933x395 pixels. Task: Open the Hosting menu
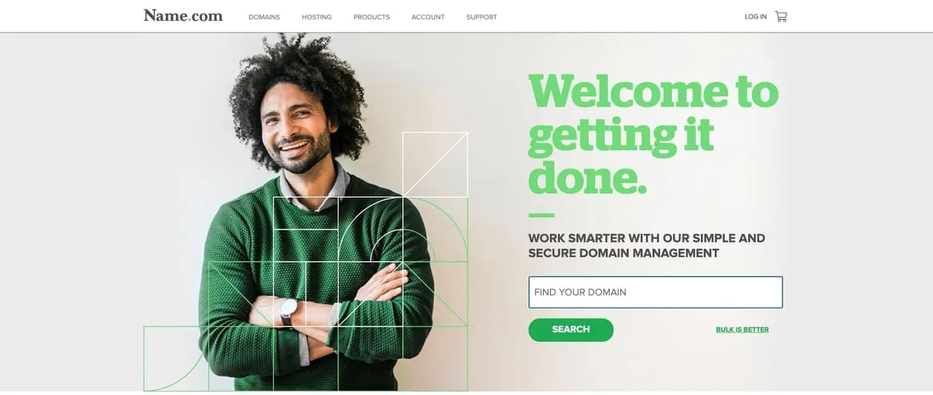[x=317, y=17]
